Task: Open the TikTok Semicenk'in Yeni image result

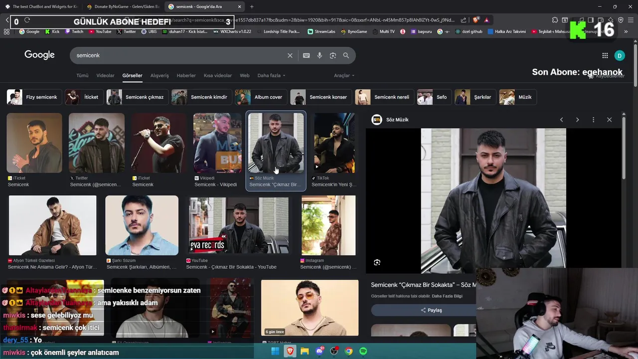Action: [x=334, y=150]
